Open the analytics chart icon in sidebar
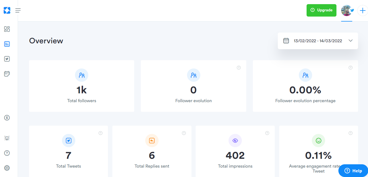Viewport: 368px width, 177px height. 7,44
